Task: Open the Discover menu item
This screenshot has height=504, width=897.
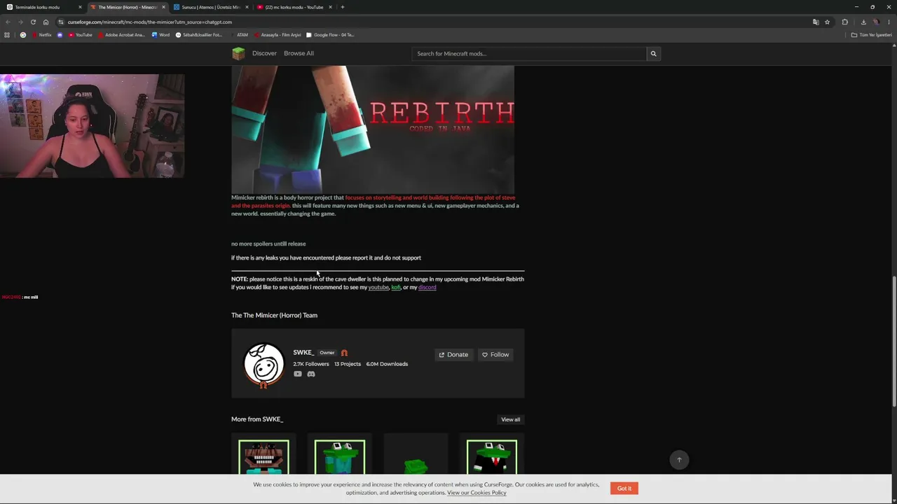Action: click(x=264, y=53)
